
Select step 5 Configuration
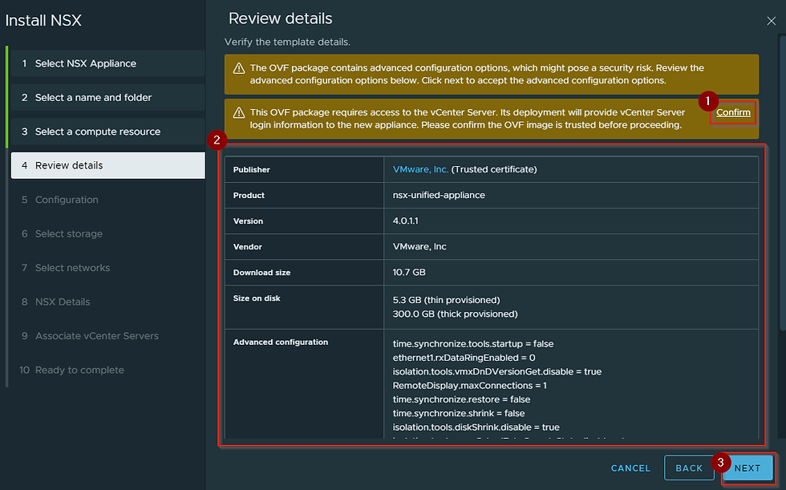(107, 200)
